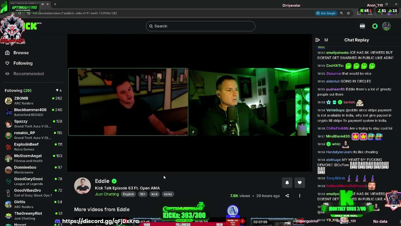
Task: Open the browser zoom magnifier icon
Action: pos(341,13)
